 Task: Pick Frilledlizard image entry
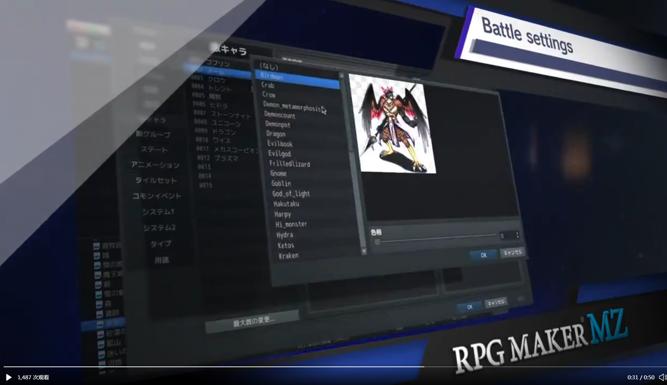(289, 164)
